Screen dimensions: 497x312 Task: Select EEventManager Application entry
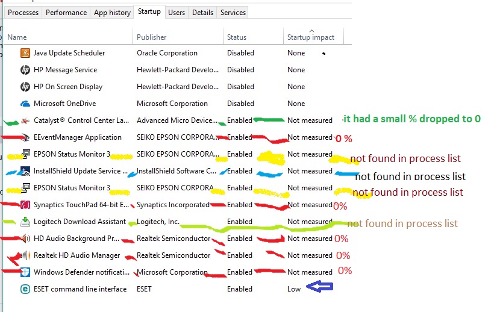[77, 137]
